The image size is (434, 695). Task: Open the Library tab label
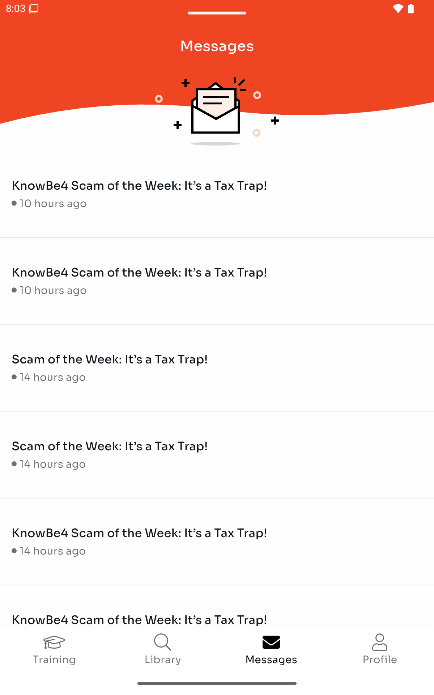coord(163,660)
